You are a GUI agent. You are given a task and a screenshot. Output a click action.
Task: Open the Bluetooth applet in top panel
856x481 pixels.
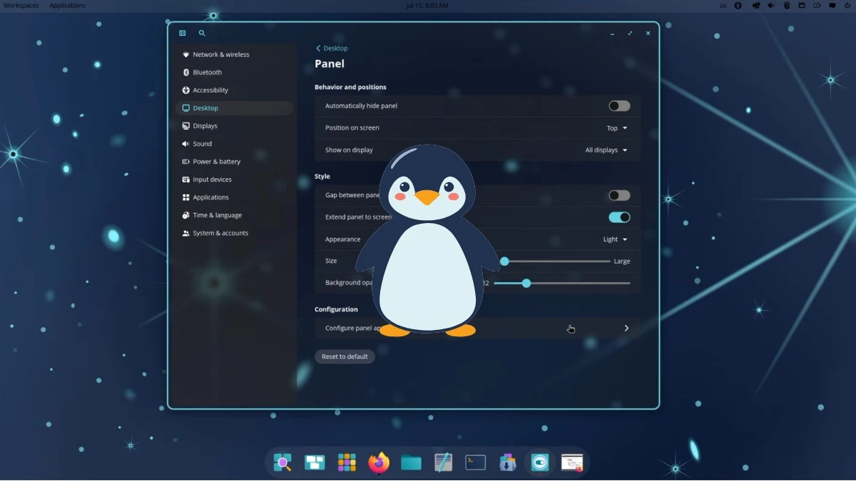click(787, 5)
